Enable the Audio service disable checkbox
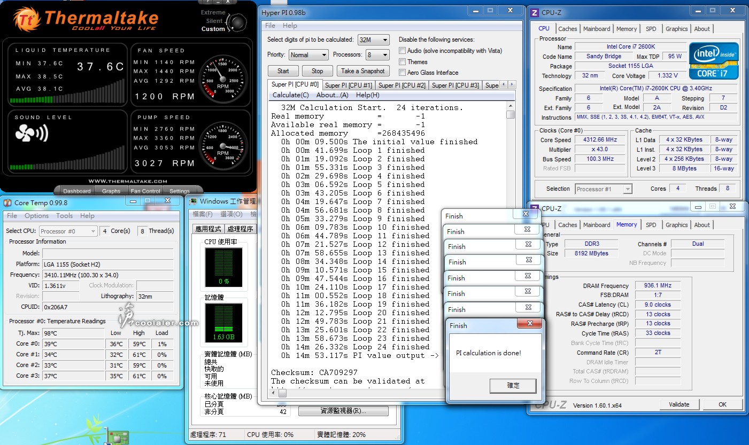749x445 pixels. coord(402,51)
